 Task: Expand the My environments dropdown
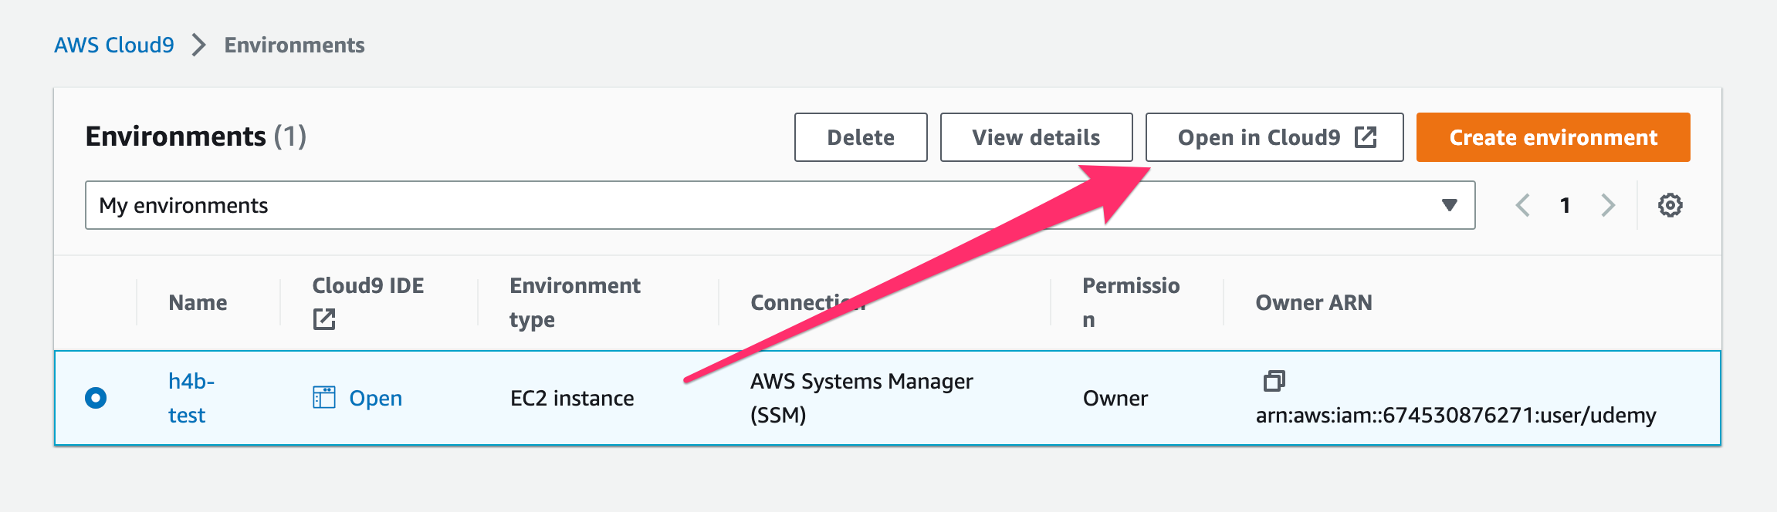(780, 205)
